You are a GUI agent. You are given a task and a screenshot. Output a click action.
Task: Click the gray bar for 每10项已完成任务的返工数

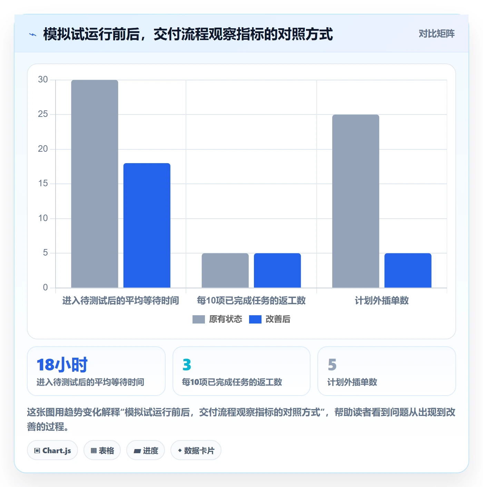(225, 270)
